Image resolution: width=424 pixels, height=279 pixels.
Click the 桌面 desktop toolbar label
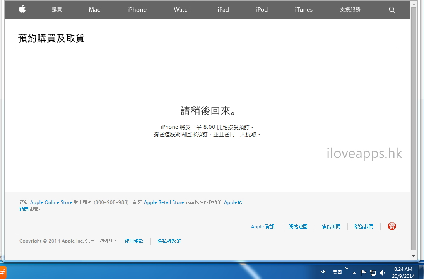[337, 272]
